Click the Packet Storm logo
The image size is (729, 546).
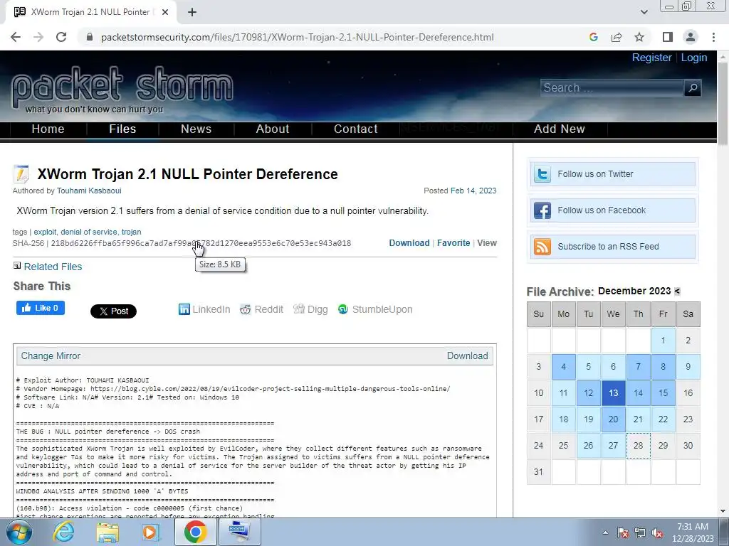point(122,90)
